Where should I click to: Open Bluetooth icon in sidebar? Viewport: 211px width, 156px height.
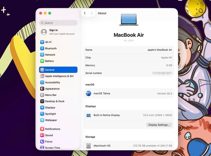[x=42, y=48]
